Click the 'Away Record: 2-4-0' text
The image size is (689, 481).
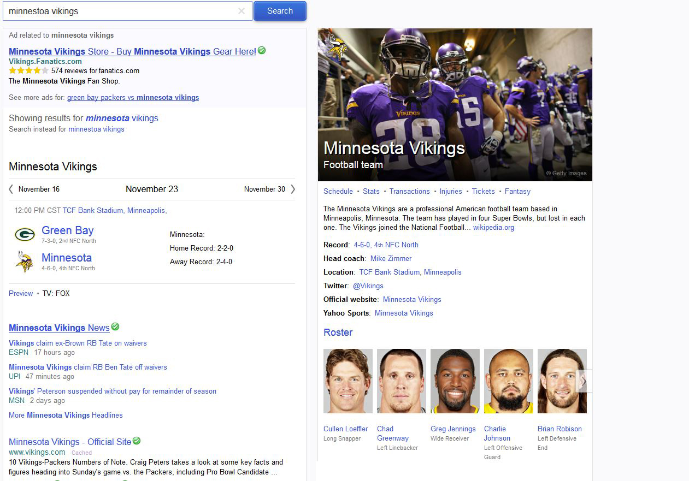pyautogui.click(x=201, y=262)
